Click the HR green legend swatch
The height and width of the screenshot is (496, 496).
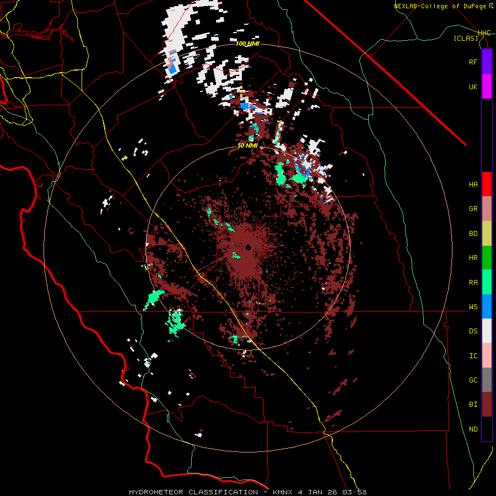487,258
